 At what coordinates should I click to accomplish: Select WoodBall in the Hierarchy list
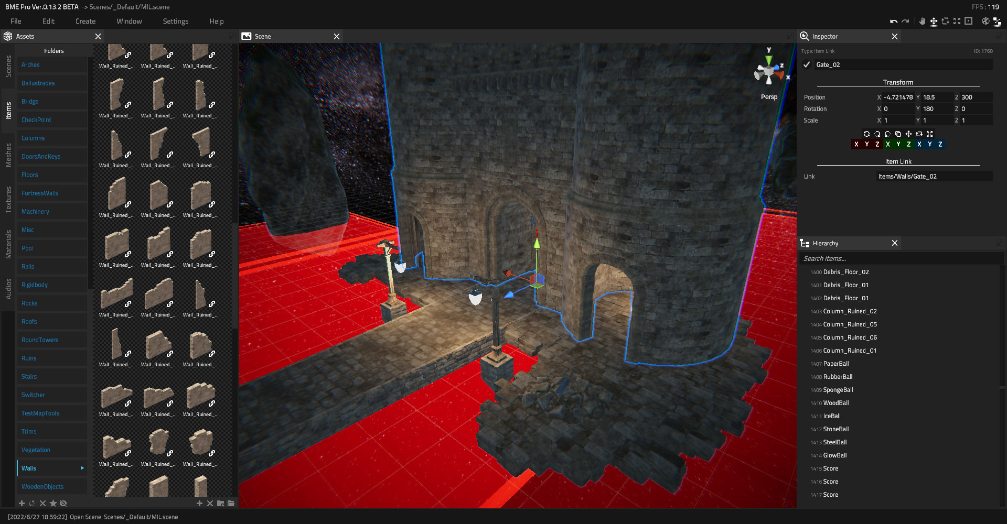(835, 402)
